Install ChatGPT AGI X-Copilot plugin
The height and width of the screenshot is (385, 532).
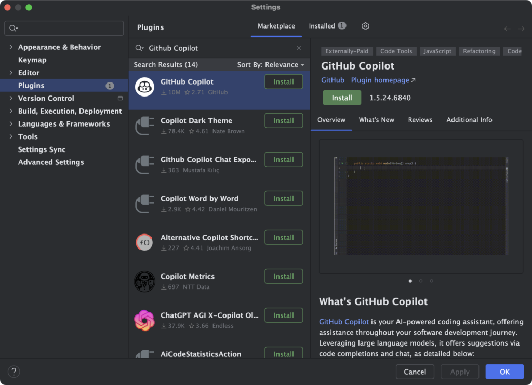(x=284, y=316)
